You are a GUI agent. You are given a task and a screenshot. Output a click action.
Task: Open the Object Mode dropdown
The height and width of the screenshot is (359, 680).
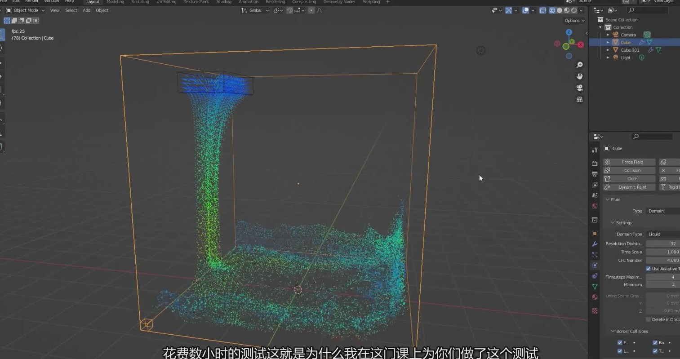26,10
